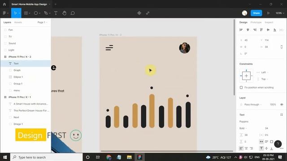Set text vertical align middle

coord(266,148)
